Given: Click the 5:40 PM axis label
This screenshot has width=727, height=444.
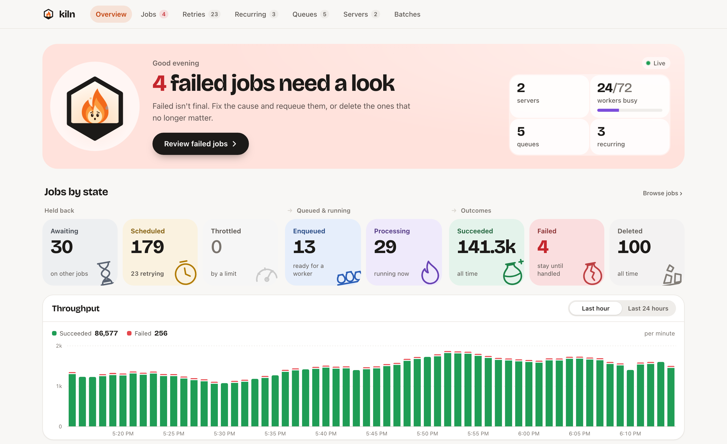Looking at the screenshot, I should (326, 433).
